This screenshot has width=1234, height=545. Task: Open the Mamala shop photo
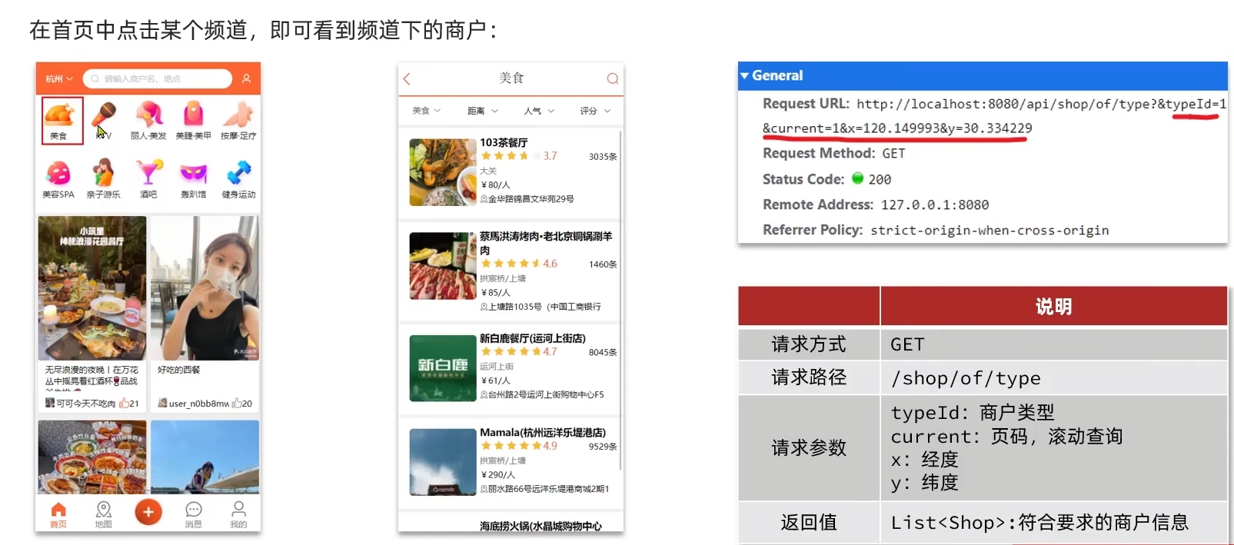tap(443, 462)
